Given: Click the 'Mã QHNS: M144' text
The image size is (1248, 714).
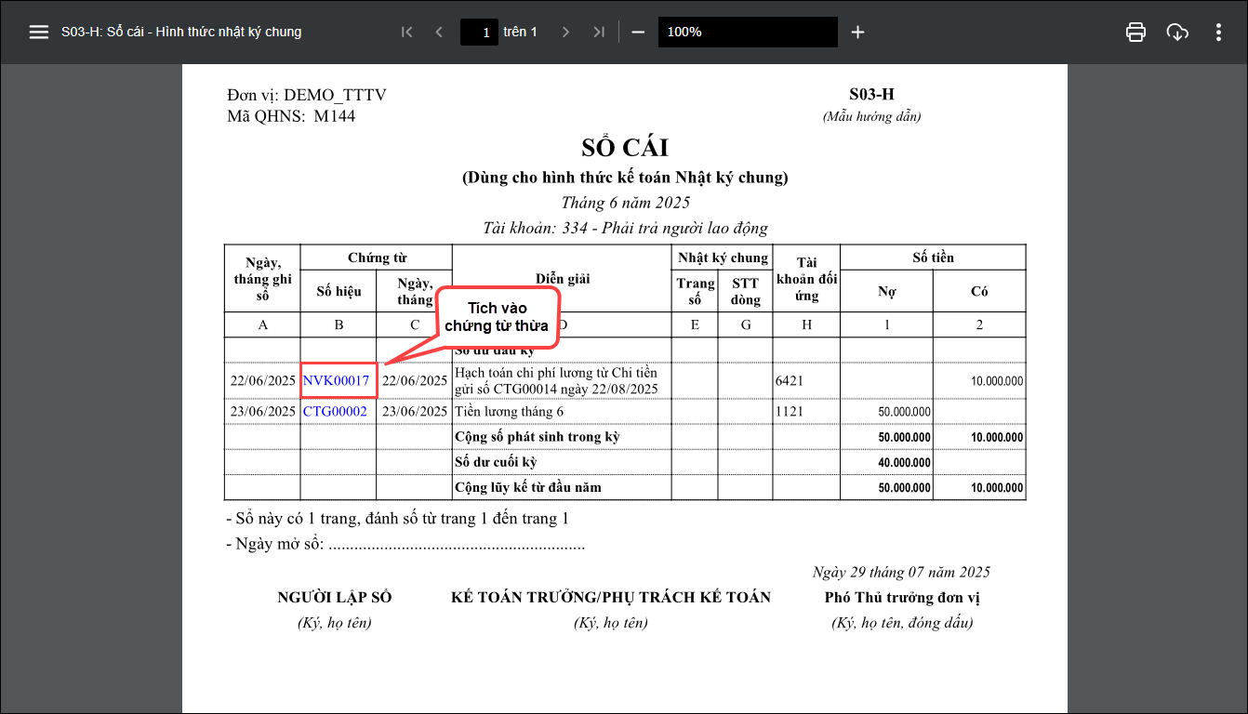Looking at the screenshot, I should tap(291, 116).
